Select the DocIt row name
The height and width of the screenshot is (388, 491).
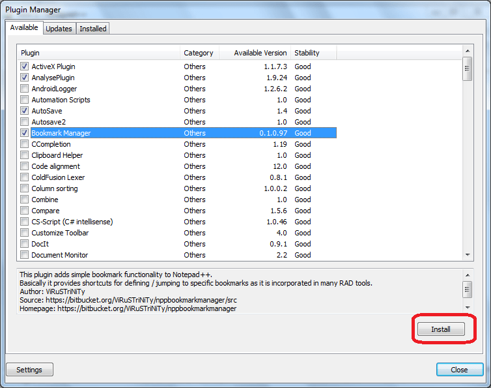(40, 244)
